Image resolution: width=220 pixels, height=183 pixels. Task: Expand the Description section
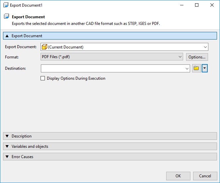coord(7,136)
